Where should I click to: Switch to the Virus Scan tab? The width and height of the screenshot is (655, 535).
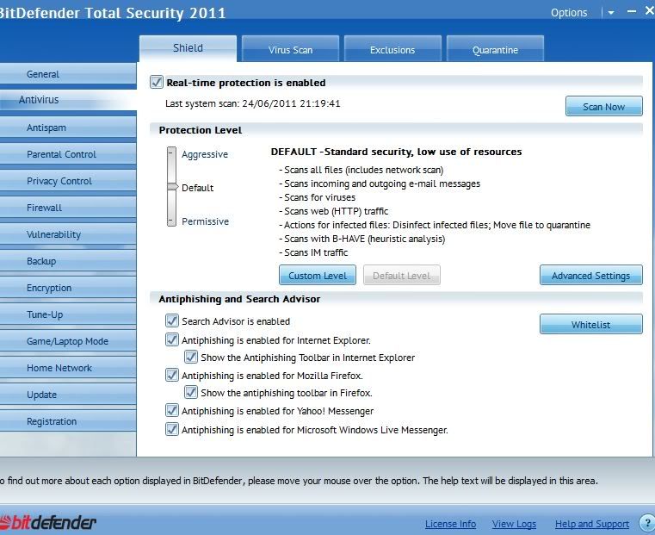point(290,50)
